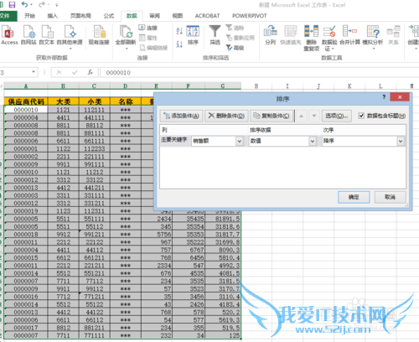
Task: Toggle the Filter (筛选) funnel
Action: [x=215, y=35]
